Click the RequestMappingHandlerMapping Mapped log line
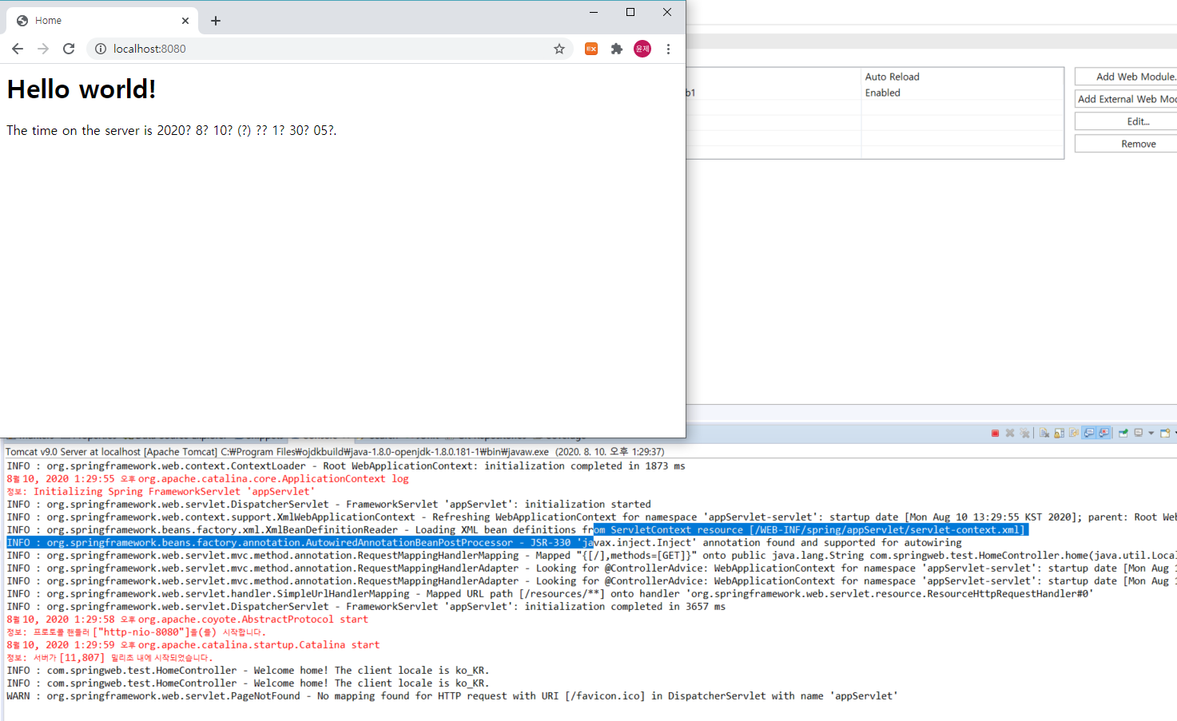 coord(591,556)
